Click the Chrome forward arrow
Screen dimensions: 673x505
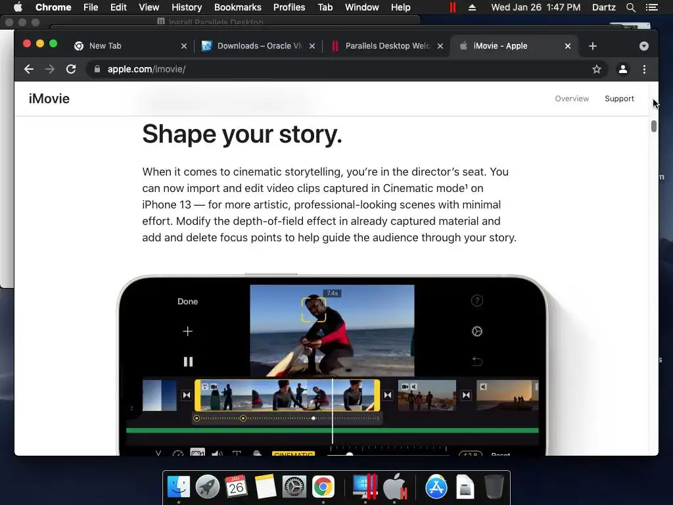click(x=50, y=69)
